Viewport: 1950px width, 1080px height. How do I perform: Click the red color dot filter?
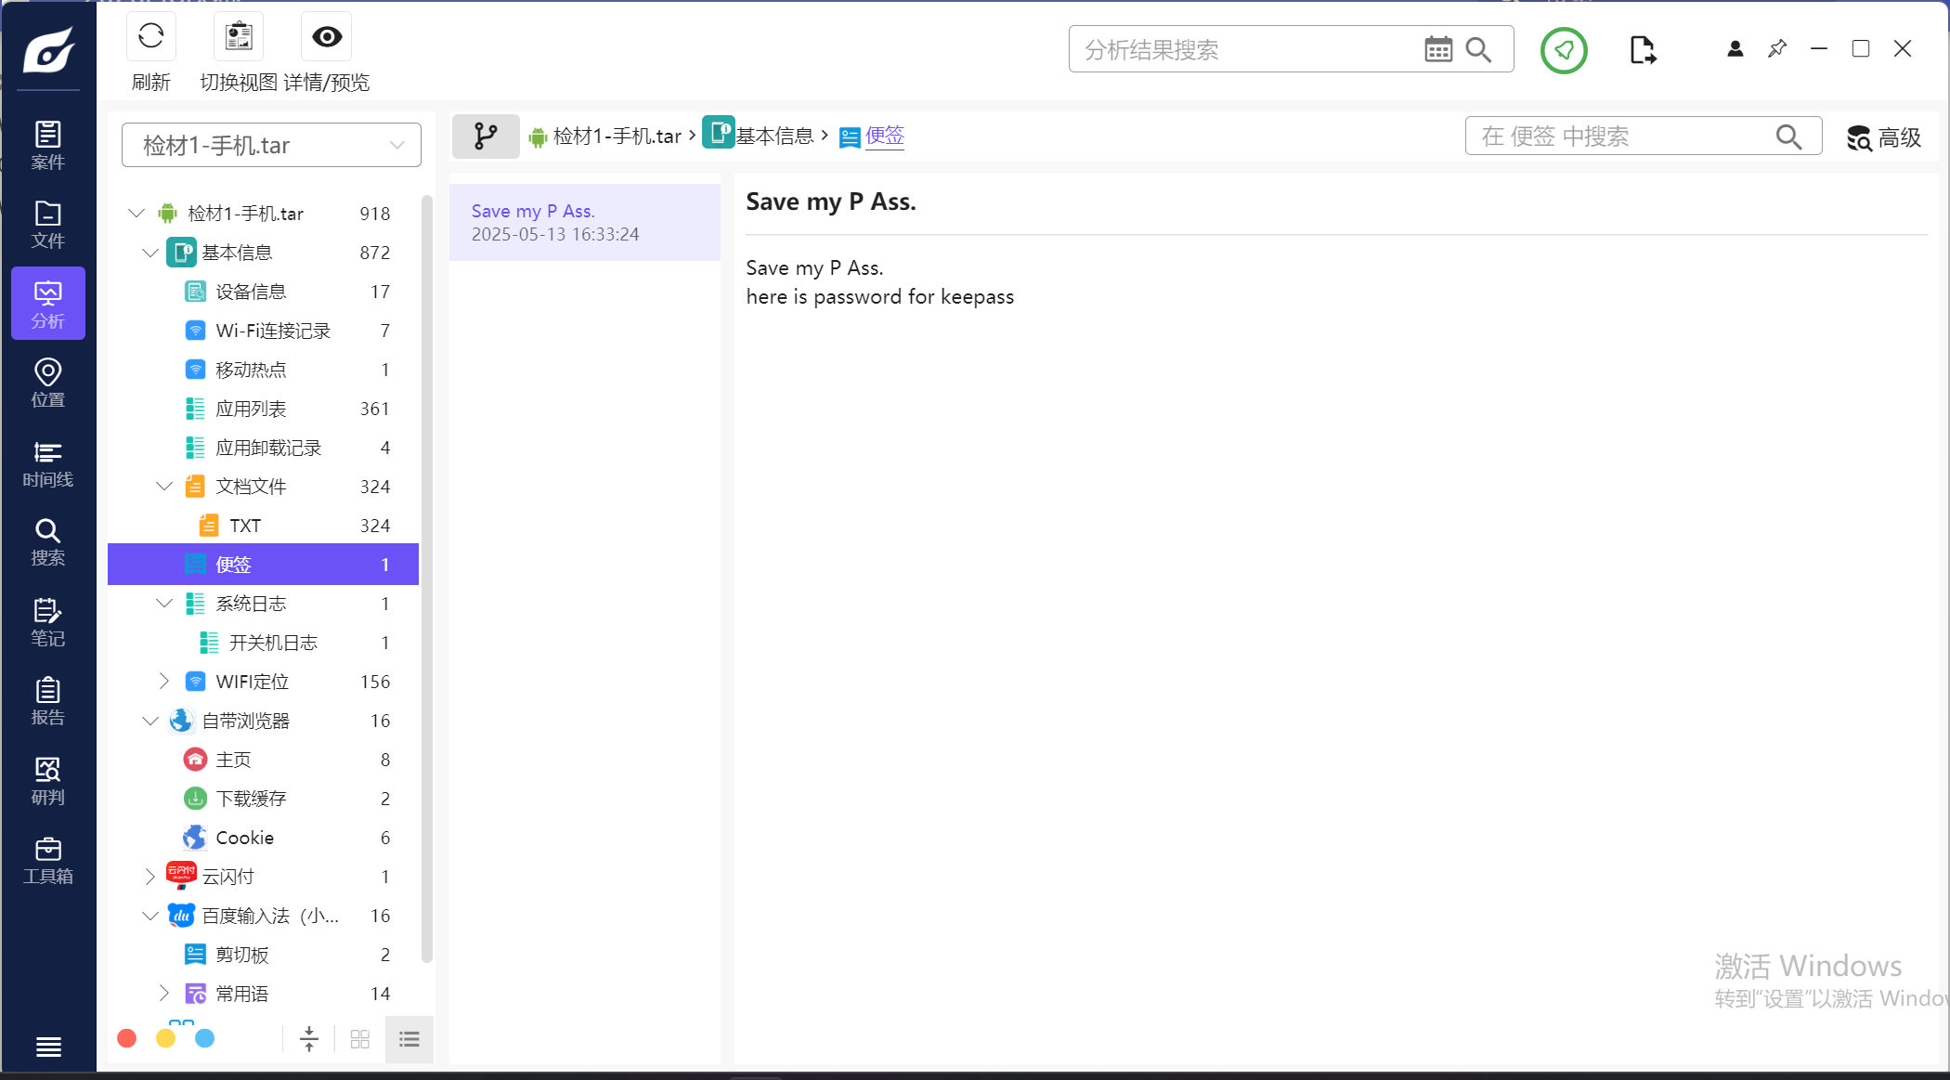(x=127, y=1038)
